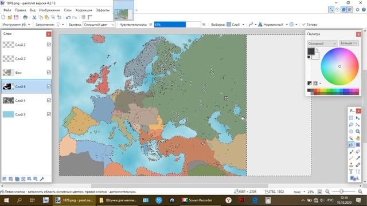Screen dimensions: 367x206
Task: Click the Готово finish button
Action: tap(310, 25)
